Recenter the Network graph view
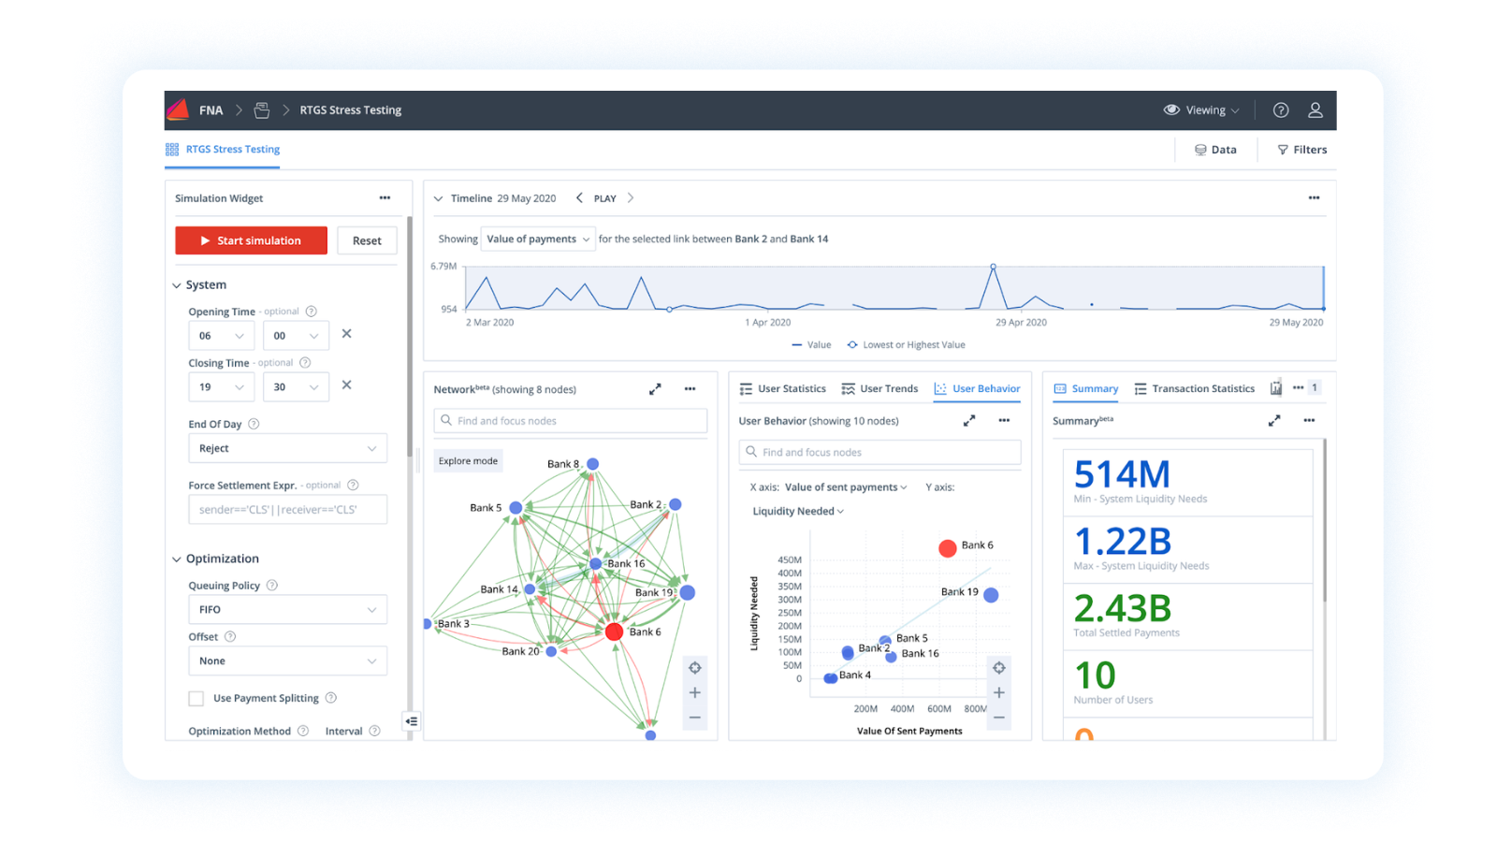Viewport: 1497px width, 842px height. (x=695, y=668)
